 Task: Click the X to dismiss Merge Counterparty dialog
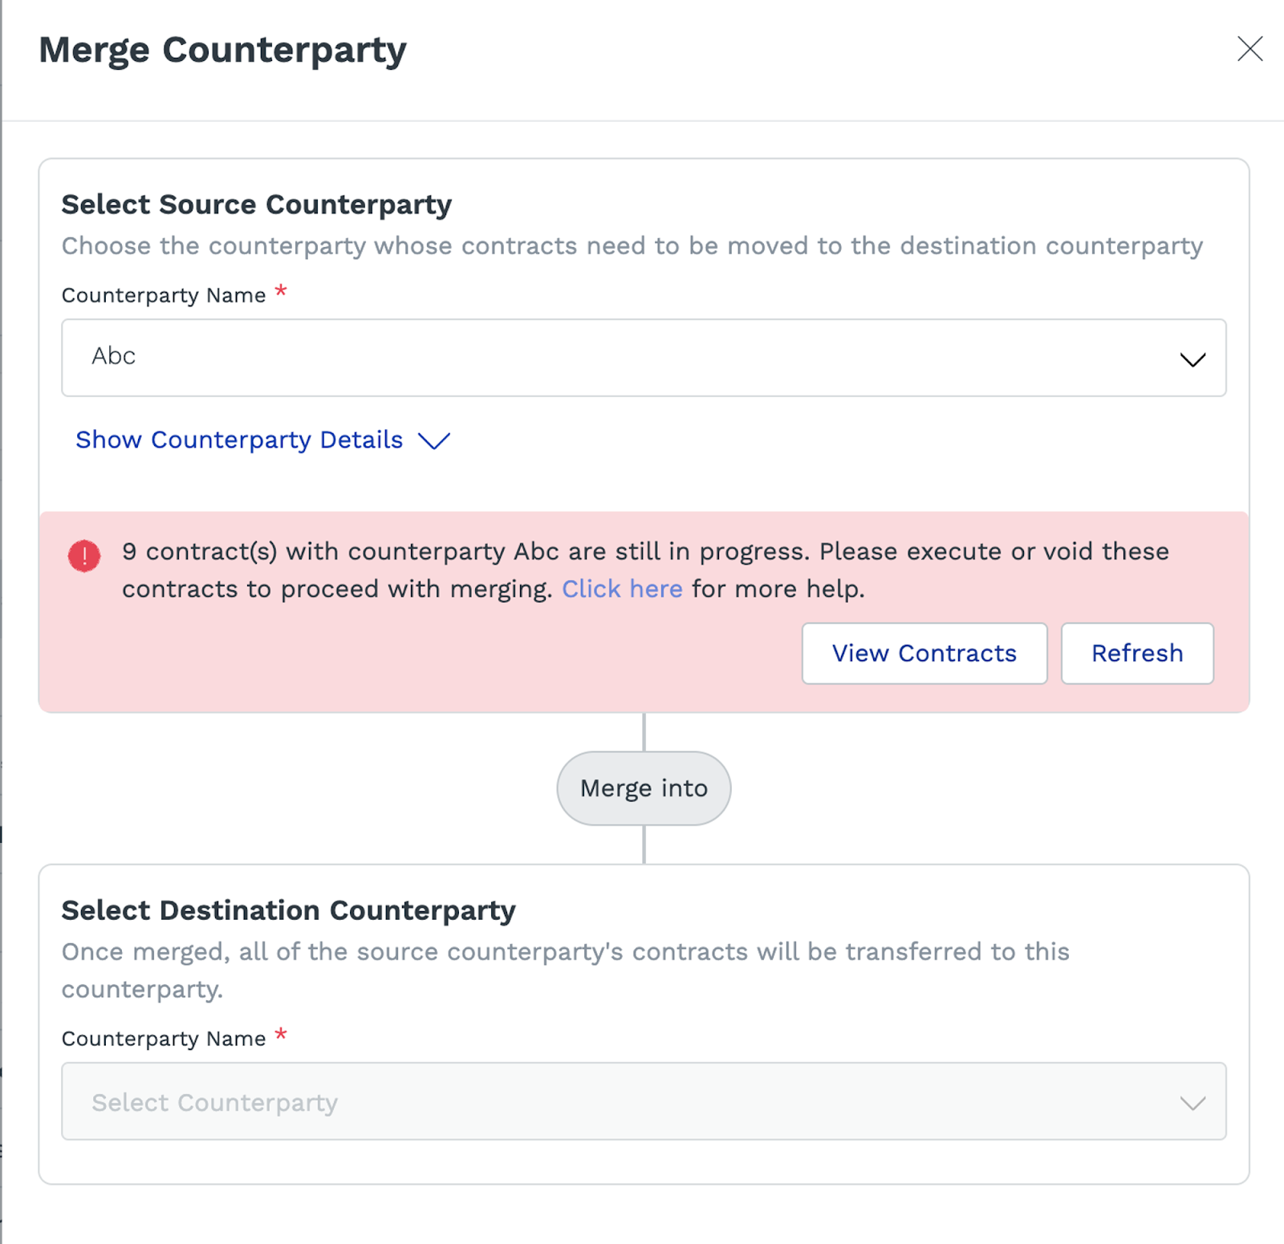1249,50
